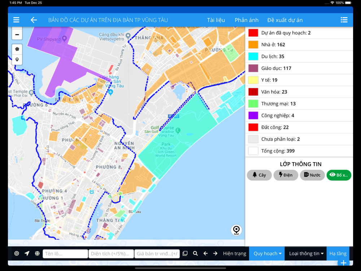Expand the Loại thông tin dropdown
This screenshot has height=271, width=361.
[306, 254]
